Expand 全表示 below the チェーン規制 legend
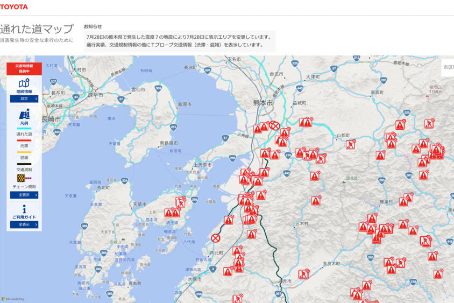The width and height of the screenshot is (454, 303). (x=24, y=195)
